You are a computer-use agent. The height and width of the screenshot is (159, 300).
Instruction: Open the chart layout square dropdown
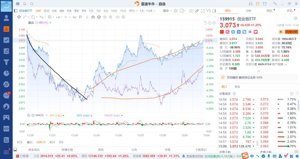pos(183,11)
